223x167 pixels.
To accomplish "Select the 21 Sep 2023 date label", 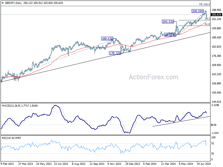I will click(x=97, y=164).
